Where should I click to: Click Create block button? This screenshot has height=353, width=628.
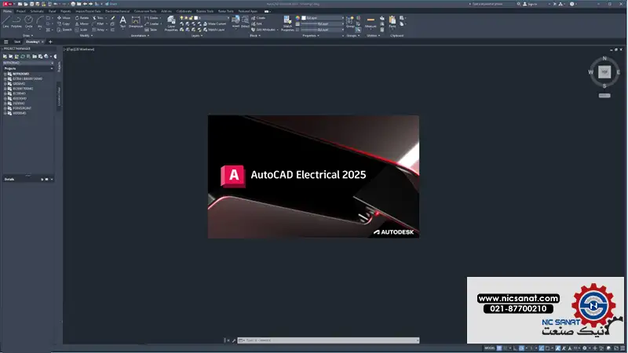pyautogui.click(x=258, y=18)
